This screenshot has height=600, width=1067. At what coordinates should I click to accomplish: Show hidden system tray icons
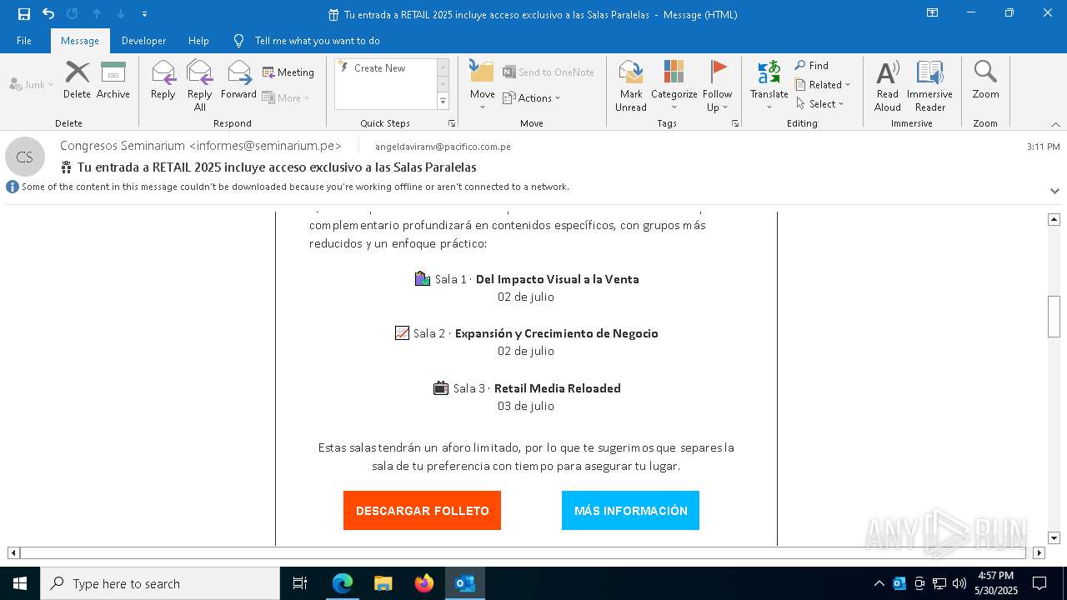879,583
